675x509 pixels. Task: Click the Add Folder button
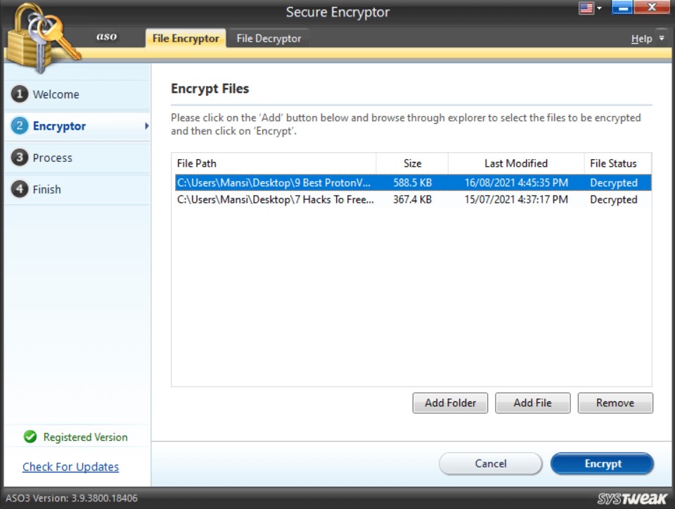pos(450,403)
